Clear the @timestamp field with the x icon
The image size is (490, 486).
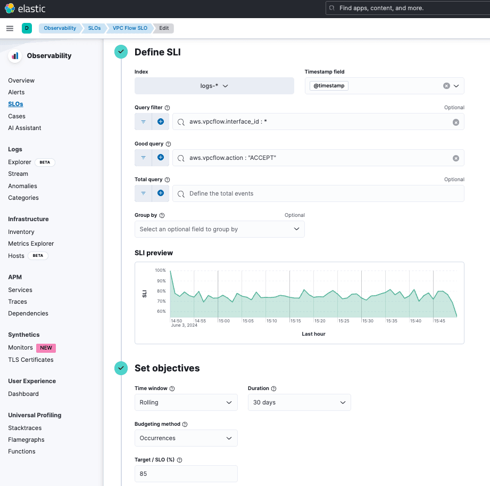(446, 85)
